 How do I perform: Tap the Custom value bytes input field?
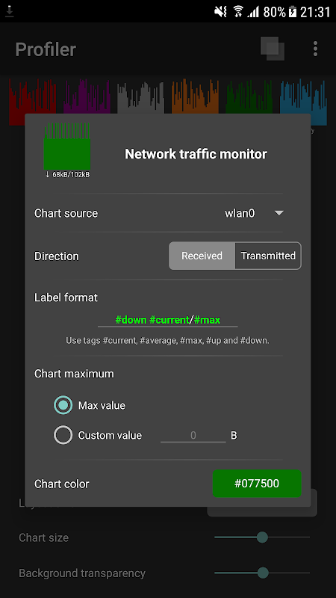click(x=193, y=435)
